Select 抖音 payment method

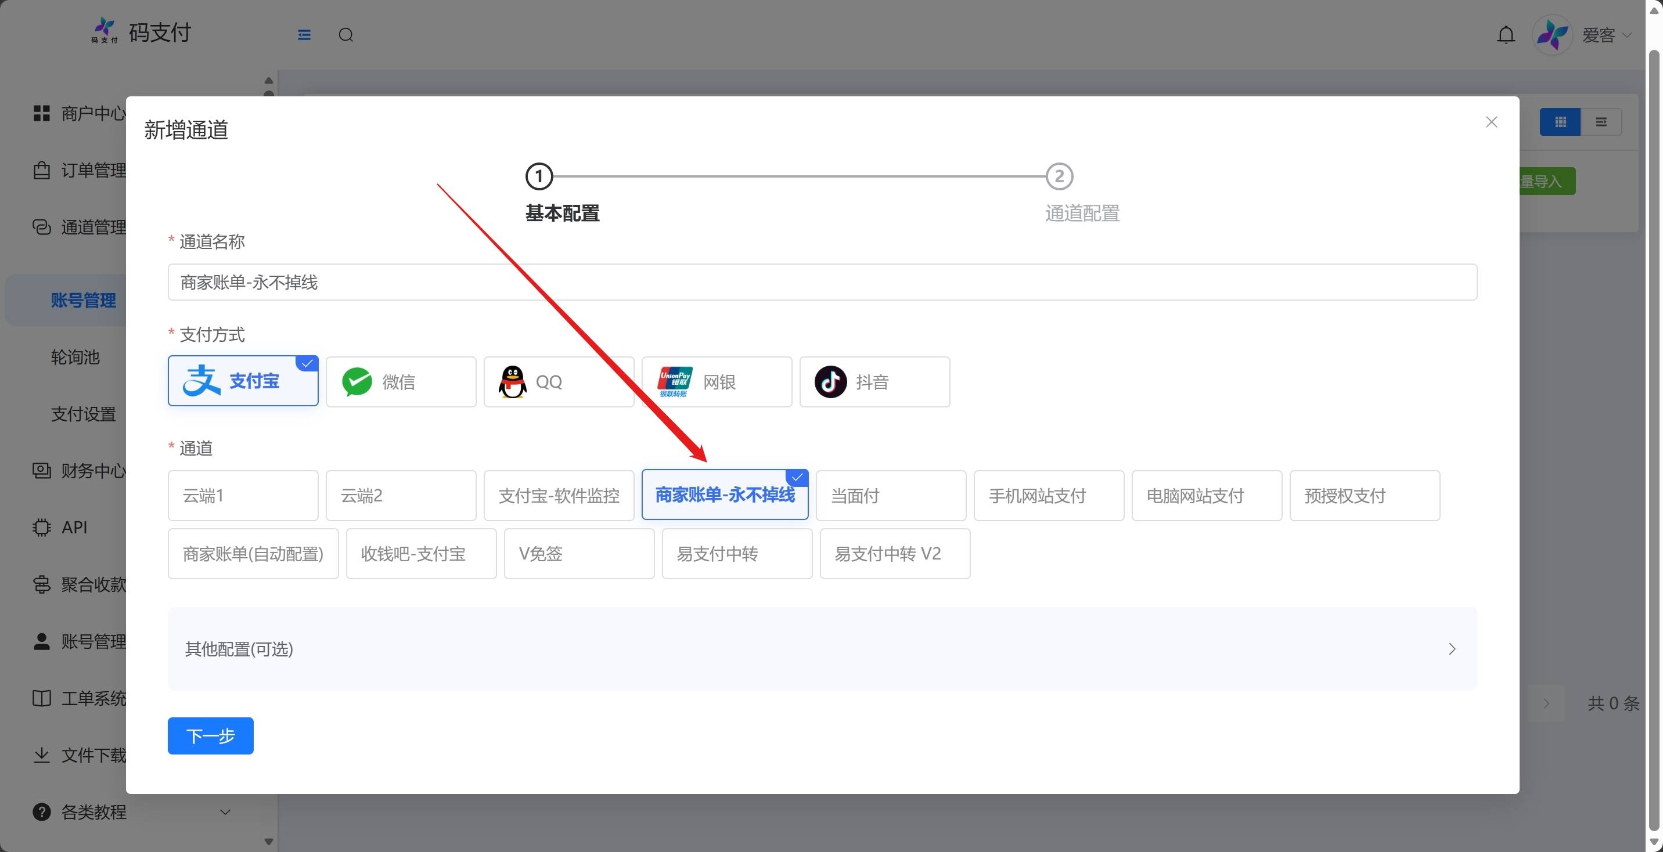coord(874,381)
